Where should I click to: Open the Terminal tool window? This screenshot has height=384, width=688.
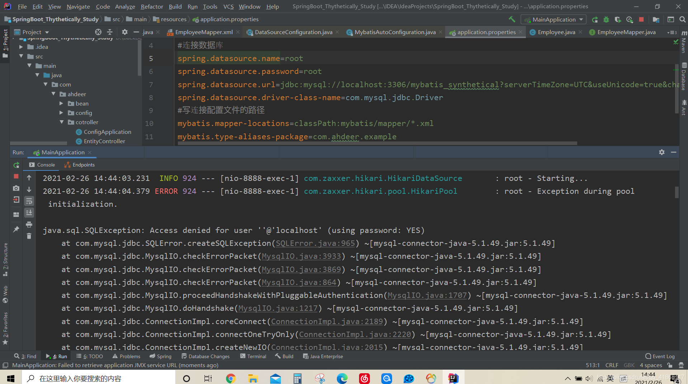coord(253,356)
